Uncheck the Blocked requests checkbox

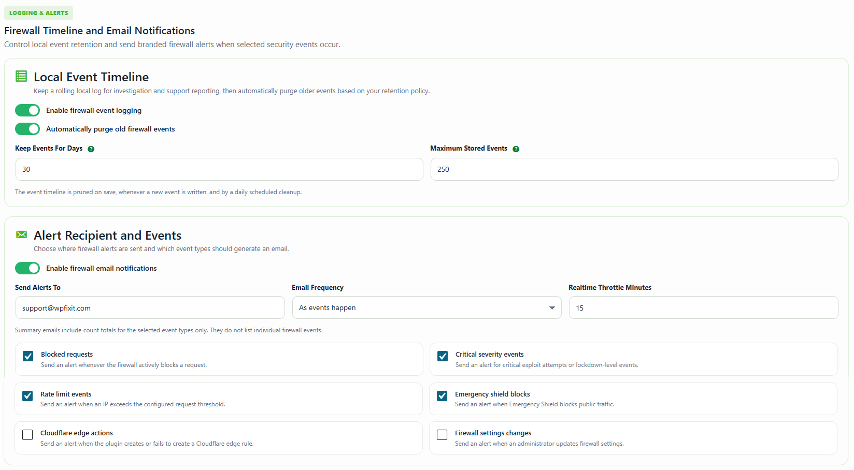coord(28,356)
